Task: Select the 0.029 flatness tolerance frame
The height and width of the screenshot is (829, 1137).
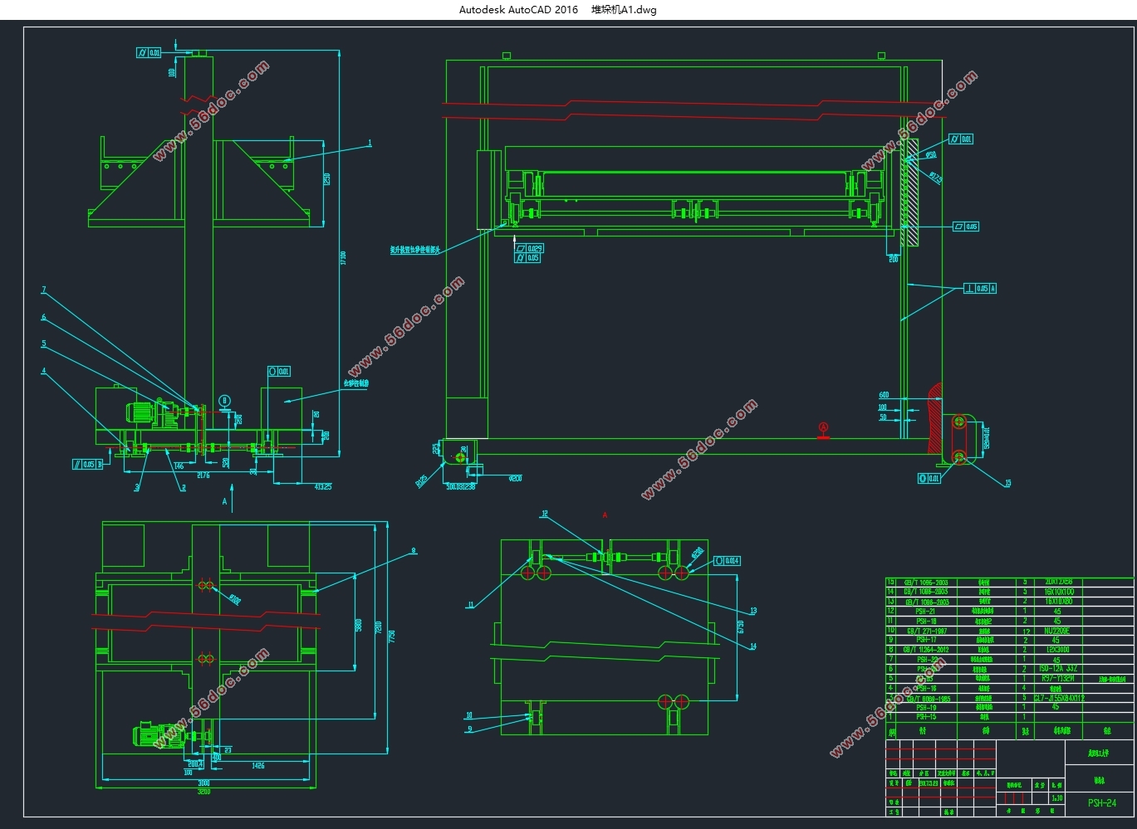Action: coord(529,248)
